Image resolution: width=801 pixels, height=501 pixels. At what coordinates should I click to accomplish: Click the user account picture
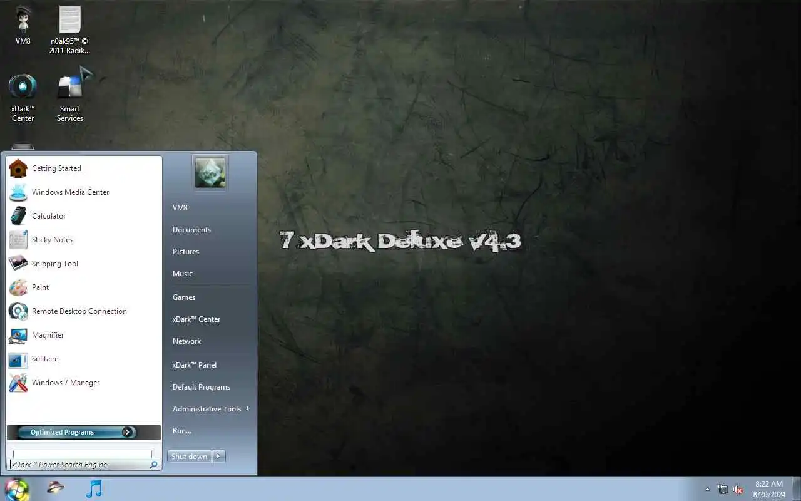[x=210, y=172]
